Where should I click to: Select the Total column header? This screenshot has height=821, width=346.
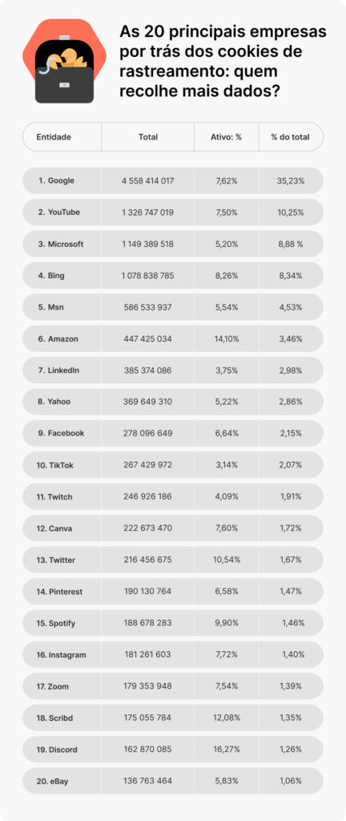tap(148, 137)
